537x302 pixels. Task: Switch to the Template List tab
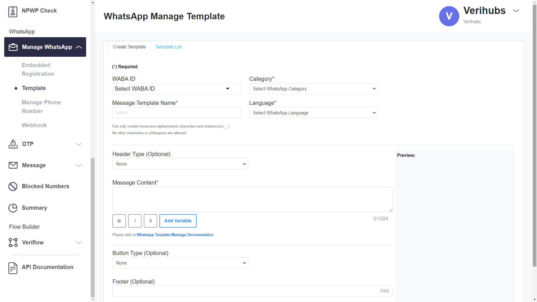(168, 47)
